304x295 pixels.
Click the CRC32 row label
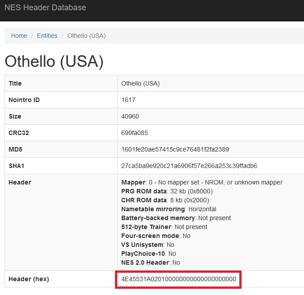point(19,133)
